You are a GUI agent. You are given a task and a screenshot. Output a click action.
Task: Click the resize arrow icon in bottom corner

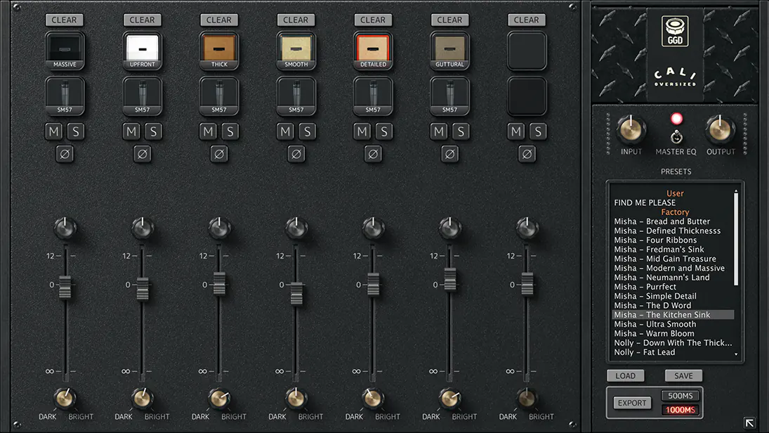tap(750, 423)
